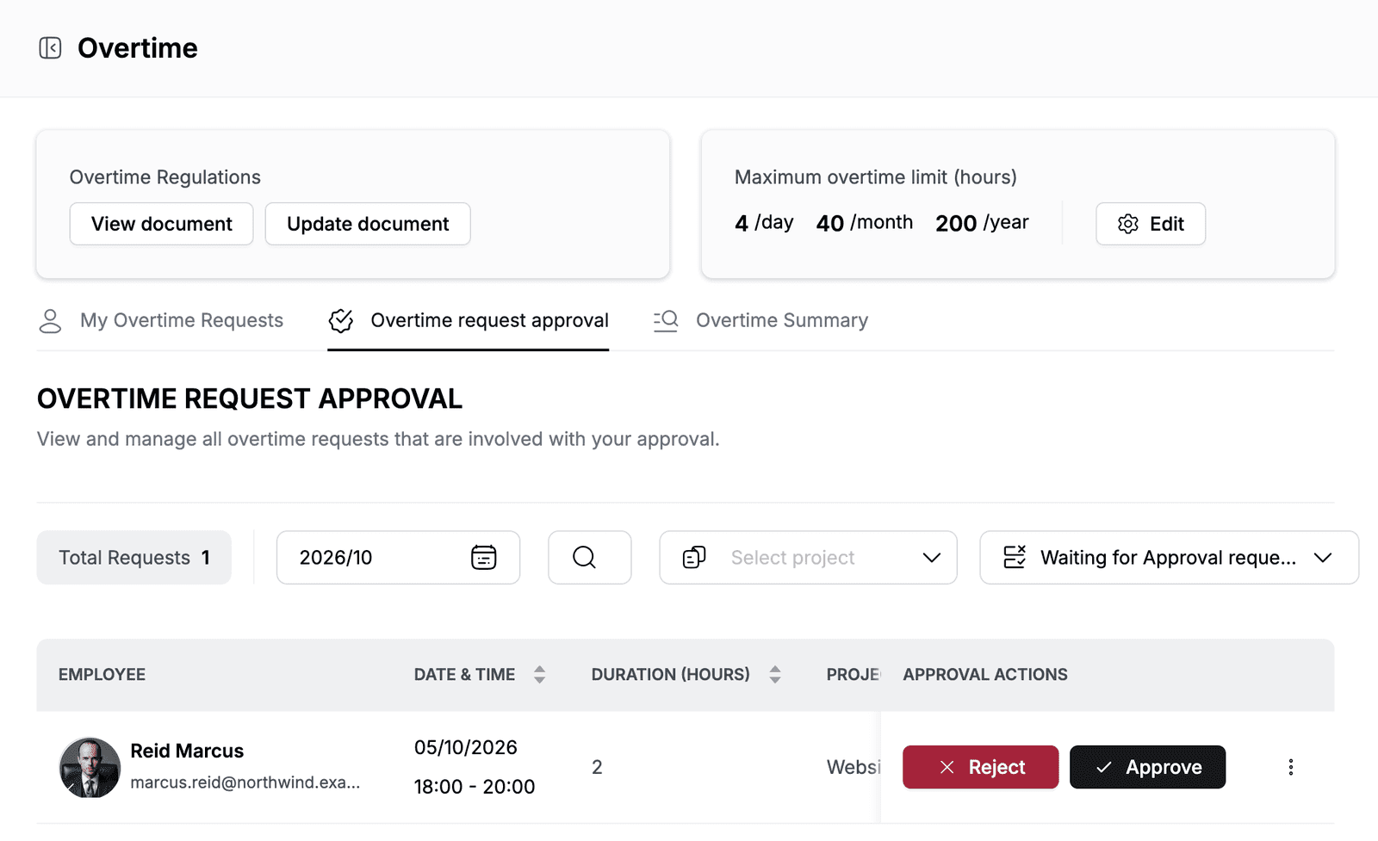Viewport: 1378px width, 841px height.
Task: Click View document button
Action: click(x=162, y=224)
